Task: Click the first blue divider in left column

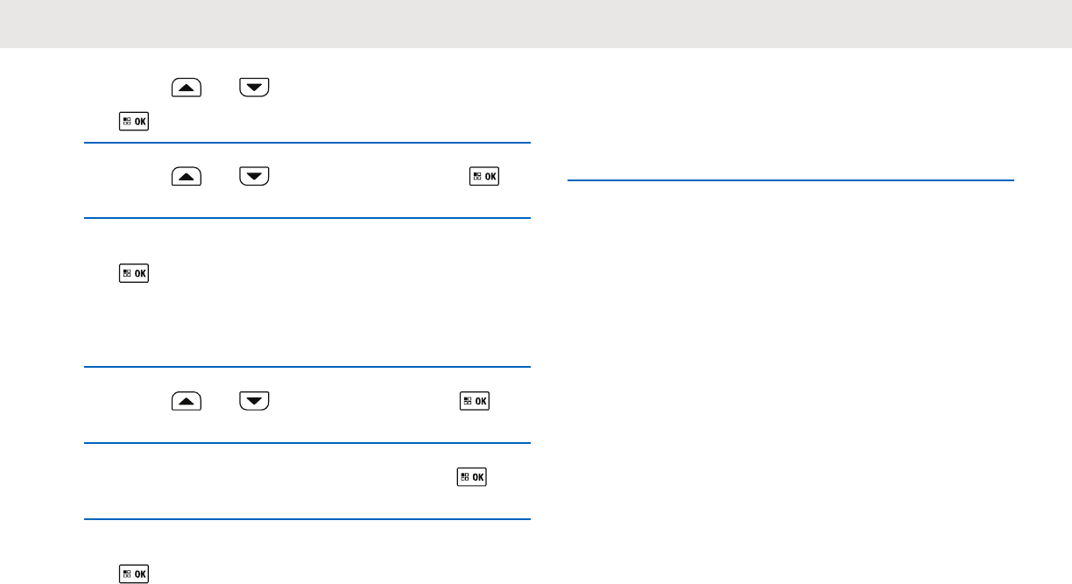Action: coord(307,143)
